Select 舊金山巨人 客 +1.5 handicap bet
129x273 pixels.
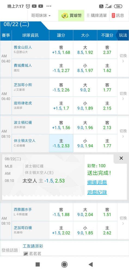tap(61, 50)
